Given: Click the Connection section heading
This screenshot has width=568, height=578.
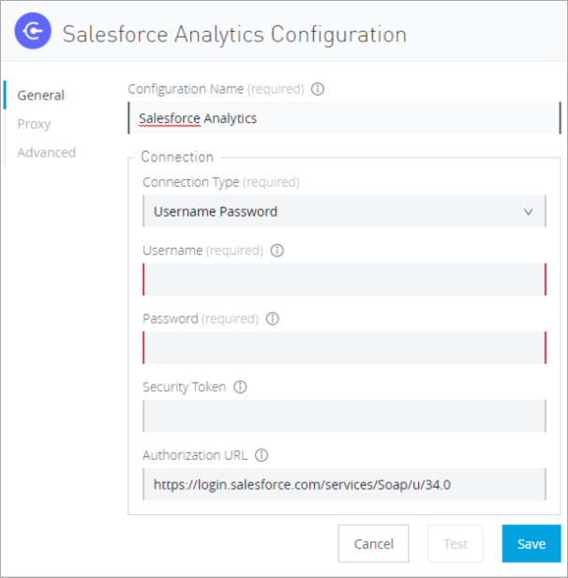Looking at the screenshot, I should click(177, 157).
